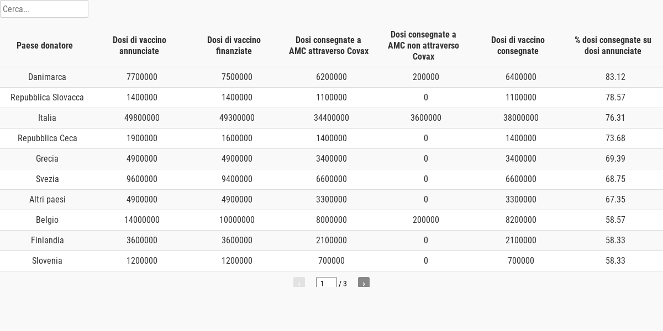
Task: Select the Italia cell
Action: (47, 118)
